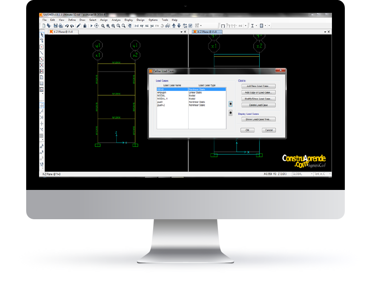The width and height of the screenshot is (371, 284).
Task: Select the MODAL-1 load case row
Action: click(x=191, y=99)
